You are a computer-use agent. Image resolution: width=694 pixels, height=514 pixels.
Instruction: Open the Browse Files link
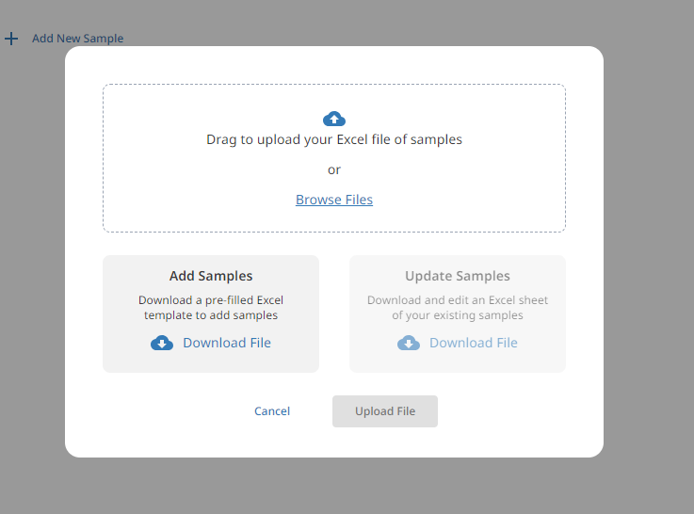334,200
